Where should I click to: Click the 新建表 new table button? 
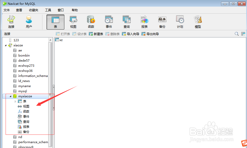96,34
